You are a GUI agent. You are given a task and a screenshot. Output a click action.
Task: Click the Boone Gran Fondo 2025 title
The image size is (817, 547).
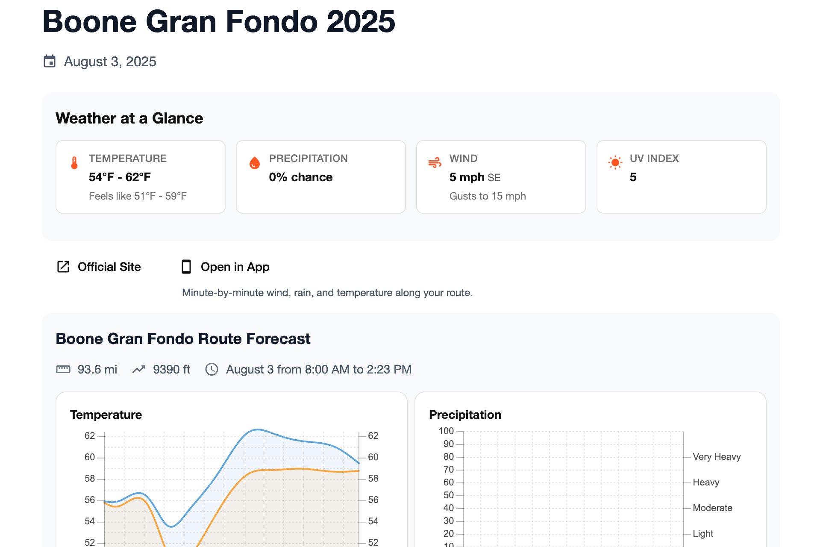(x=219, y=21)
